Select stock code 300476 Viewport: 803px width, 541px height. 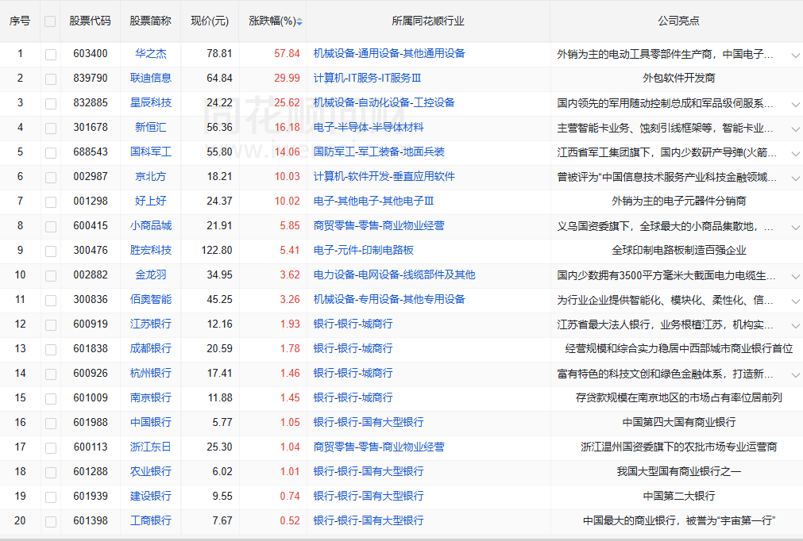pos(91,250)
